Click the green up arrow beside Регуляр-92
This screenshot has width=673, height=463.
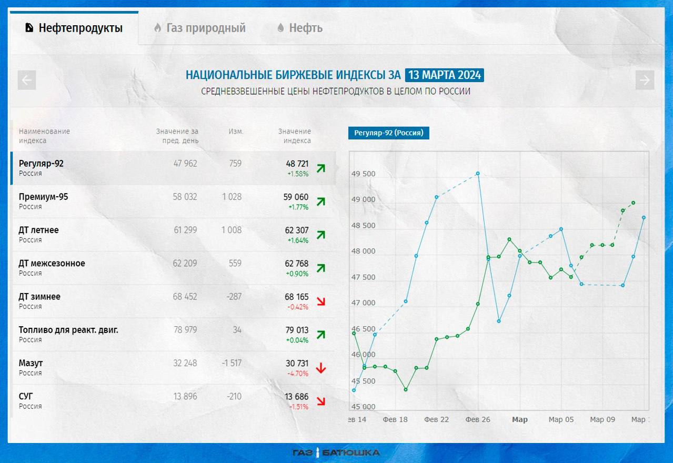(320, 168)
